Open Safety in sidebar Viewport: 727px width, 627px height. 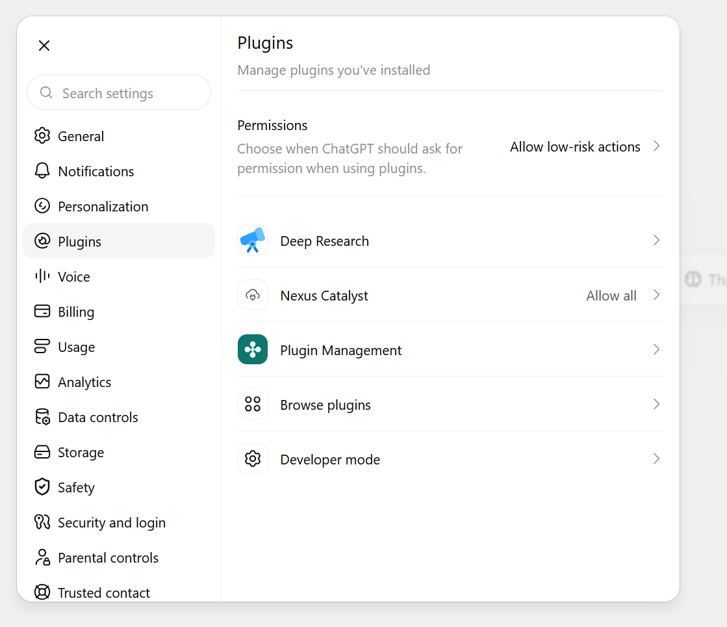point(119,487)
